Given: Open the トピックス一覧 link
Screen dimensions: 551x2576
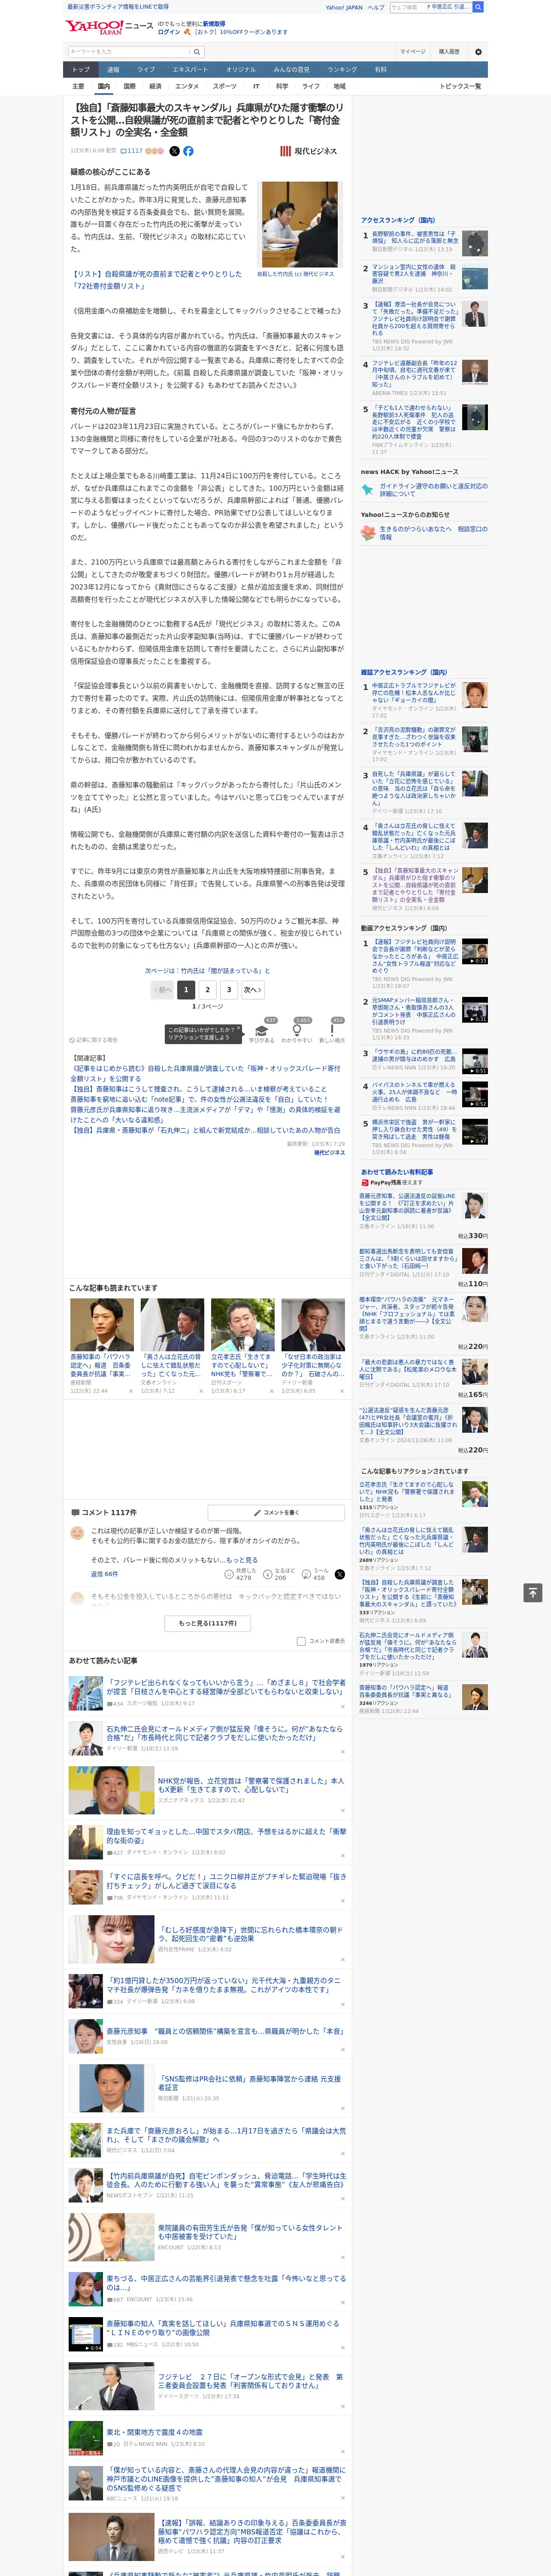Looking at the screenshot, I should pyautogui.click(x=460, y=86).
